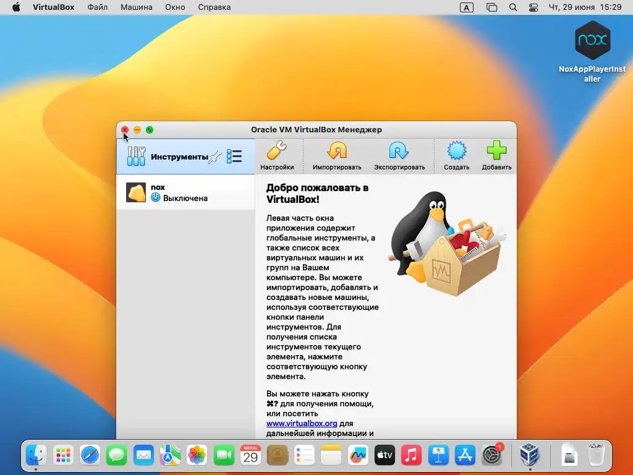This screenshot has height=475, width=633.
Task: Select NoxAppPlayerInstaller desktop icon
Action: tap(592, 52)
